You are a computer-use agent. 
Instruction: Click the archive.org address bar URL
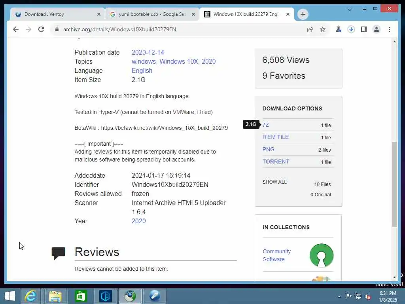119,29
